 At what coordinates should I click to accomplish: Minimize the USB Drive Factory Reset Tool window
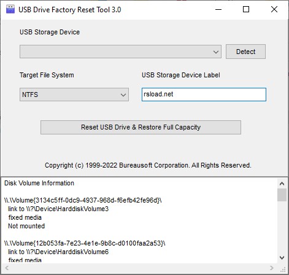click(218, 9)
